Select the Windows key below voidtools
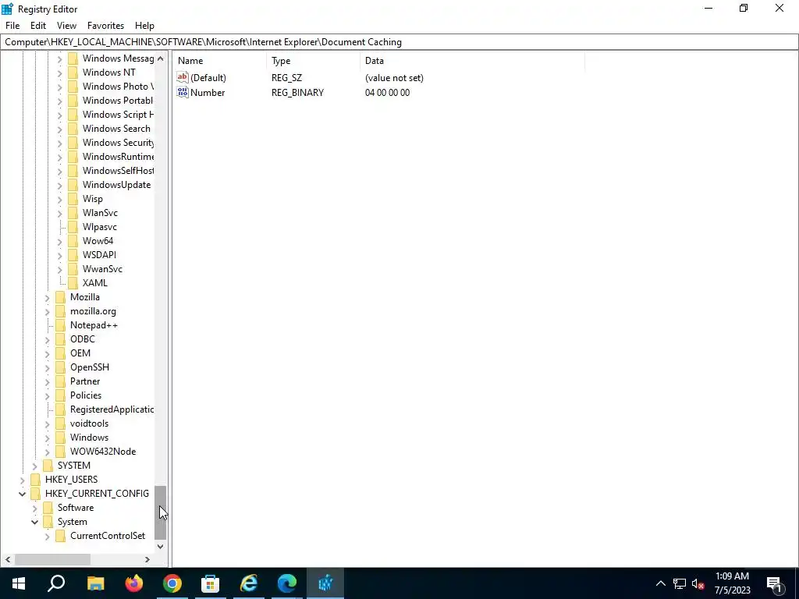The width and height of the screenshot is (799, 599). click(x=89, y=438)
